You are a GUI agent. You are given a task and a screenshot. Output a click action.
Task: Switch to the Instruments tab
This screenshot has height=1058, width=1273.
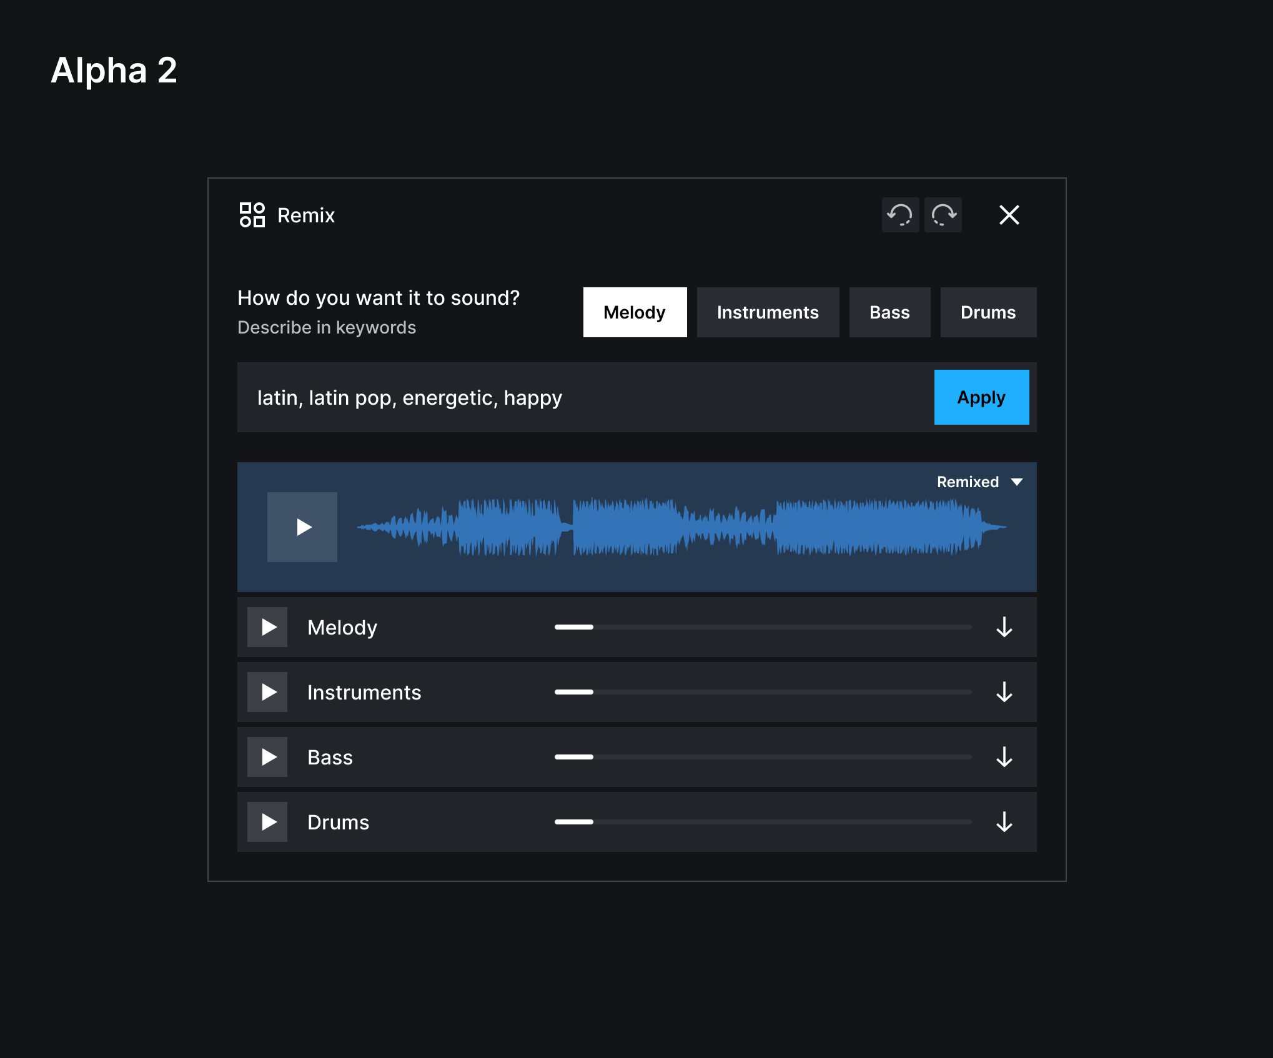768,312
